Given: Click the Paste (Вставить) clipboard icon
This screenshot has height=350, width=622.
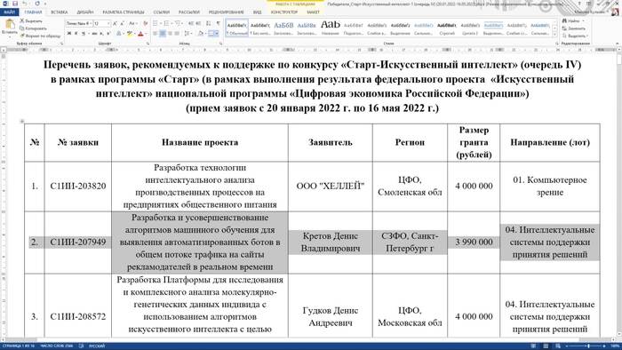Looking at the screenshot, I should [10, 24].
